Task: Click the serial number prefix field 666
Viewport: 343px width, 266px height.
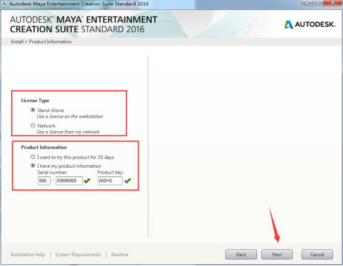Action: pyautogui.click(x=44, y=181)
